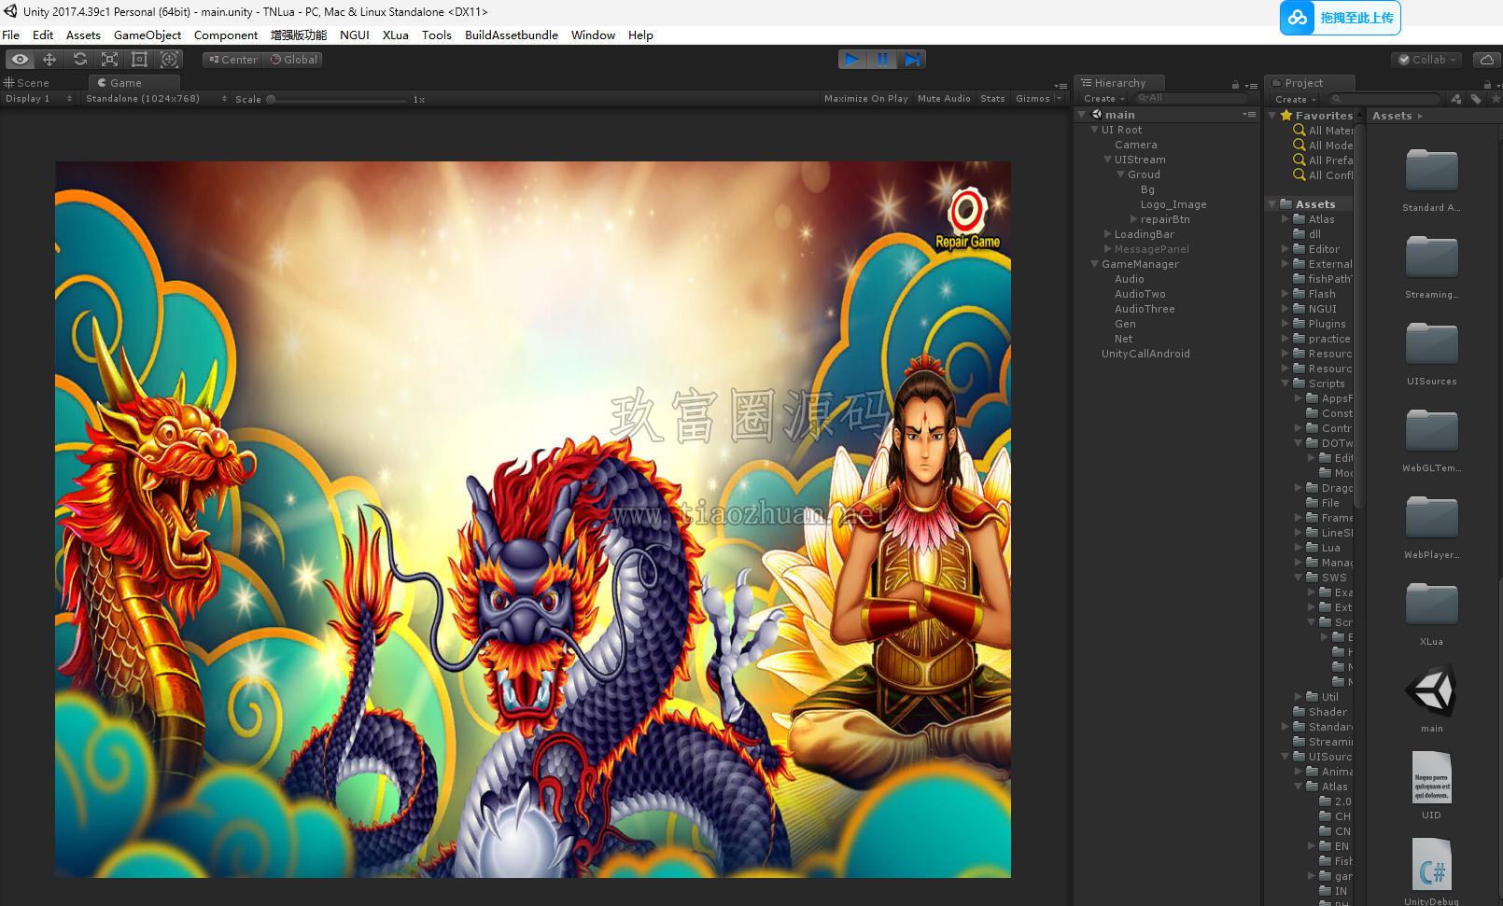This screenshot has height=906, width=1503.
Task: Toggle the Stats overlay
Action: tap(992, 99)
